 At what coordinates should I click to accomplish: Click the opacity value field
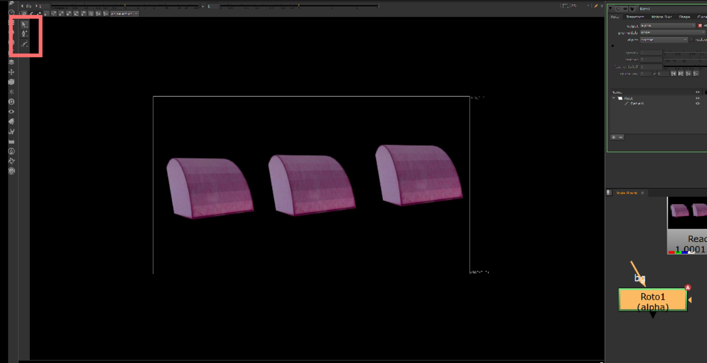pos(651,52)
